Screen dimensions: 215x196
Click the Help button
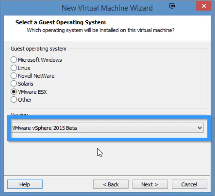click(25, 184)
